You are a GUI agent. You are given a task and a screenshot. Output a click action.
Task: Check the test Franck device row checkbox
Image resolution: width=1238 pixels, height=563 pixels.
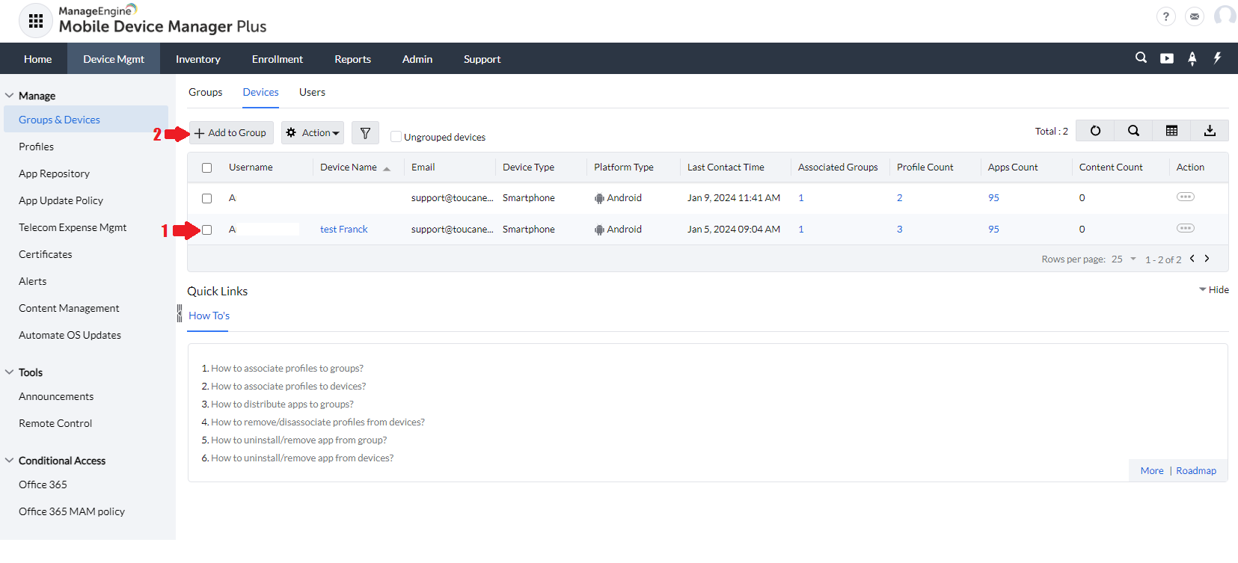point(207,230)
